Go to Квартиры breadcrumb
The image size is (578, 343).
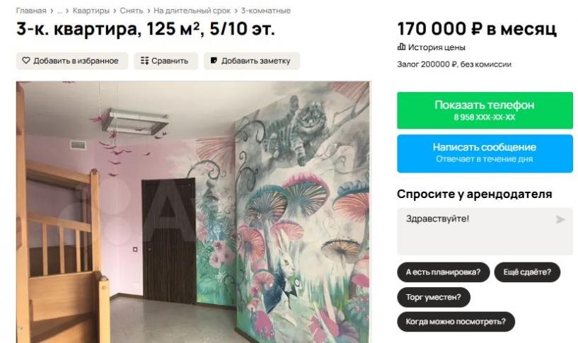pos(91,11)
